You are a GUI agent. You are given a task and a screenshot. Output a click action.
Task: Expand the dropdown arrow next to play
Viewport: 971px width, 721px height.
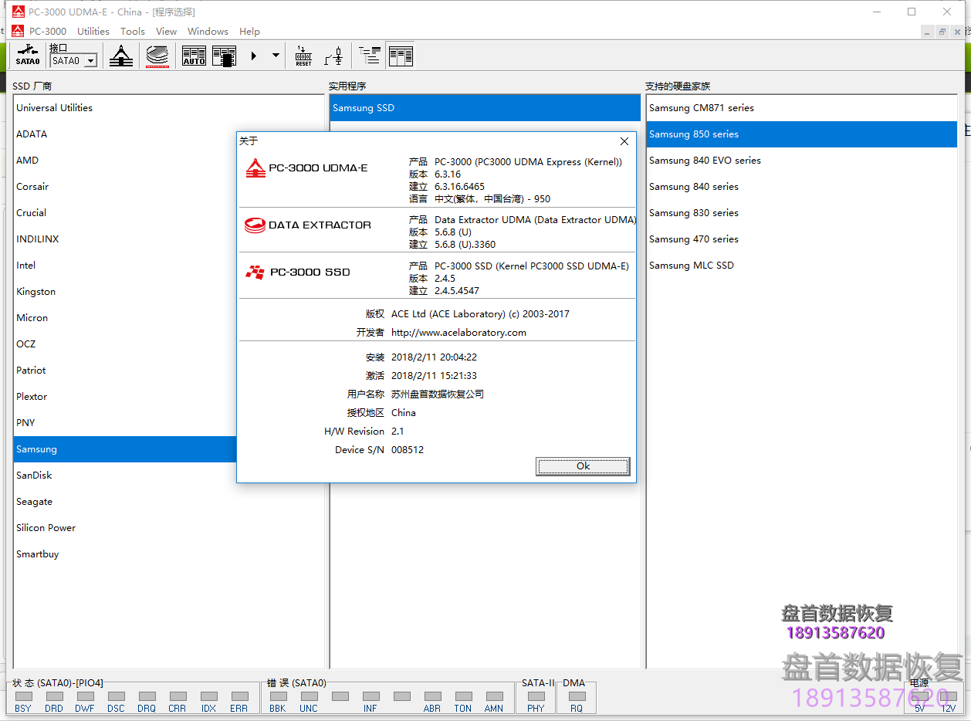pos(276,56)
